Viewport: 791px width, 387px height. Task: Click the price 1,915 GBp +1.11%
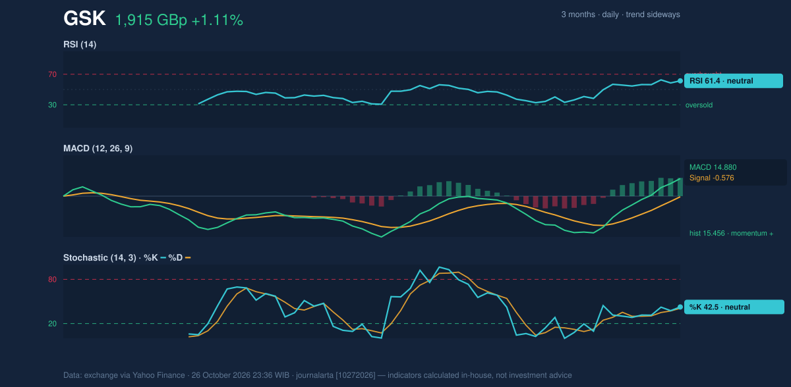pos(179,20)
